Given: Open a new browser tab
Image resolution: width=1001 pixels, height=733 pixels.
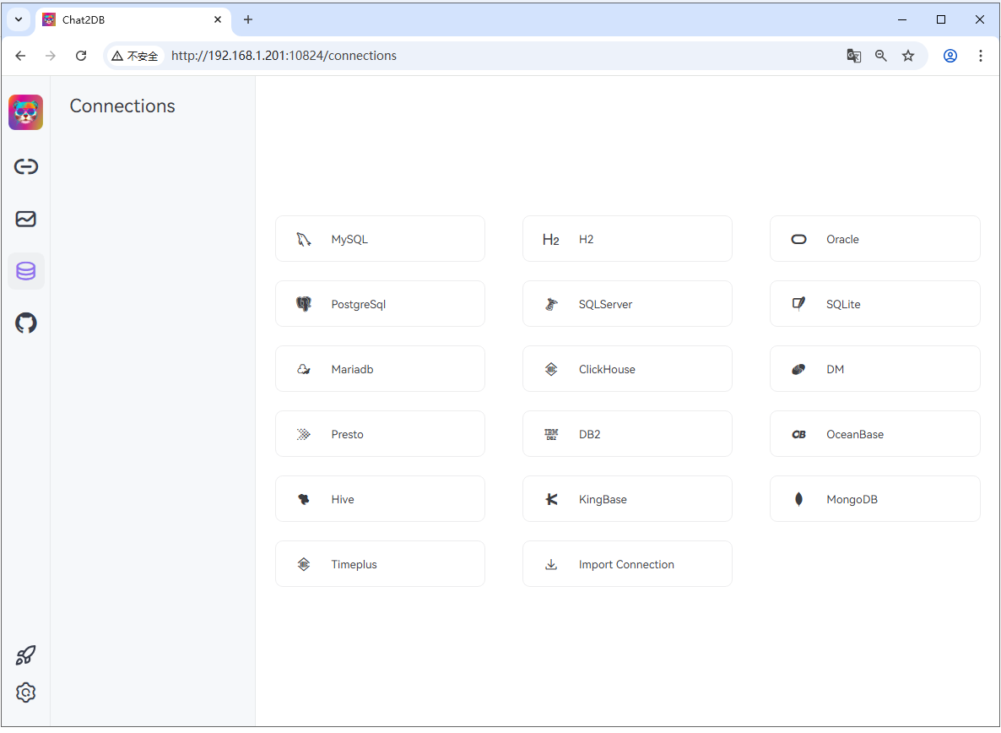Looking at the screenshot, I should (x=248, y=19).
